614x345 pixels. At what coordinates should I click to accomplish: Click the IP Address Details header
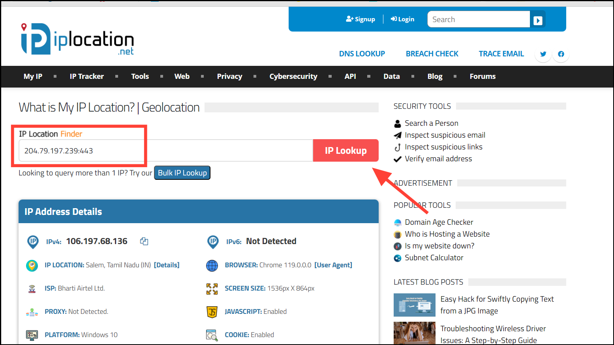pyautogui.click(x=199, y=212)
